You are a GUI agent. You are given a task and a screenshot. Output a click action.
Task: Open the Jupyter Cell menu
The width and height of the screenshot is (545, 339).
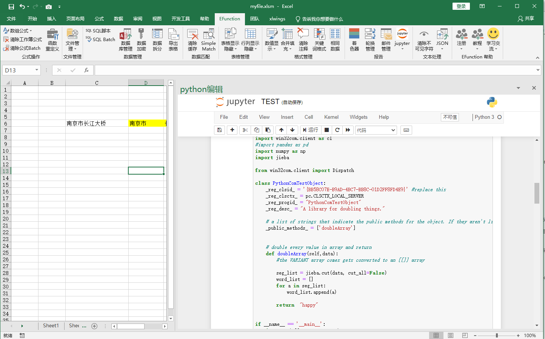[x=309, y=117]
